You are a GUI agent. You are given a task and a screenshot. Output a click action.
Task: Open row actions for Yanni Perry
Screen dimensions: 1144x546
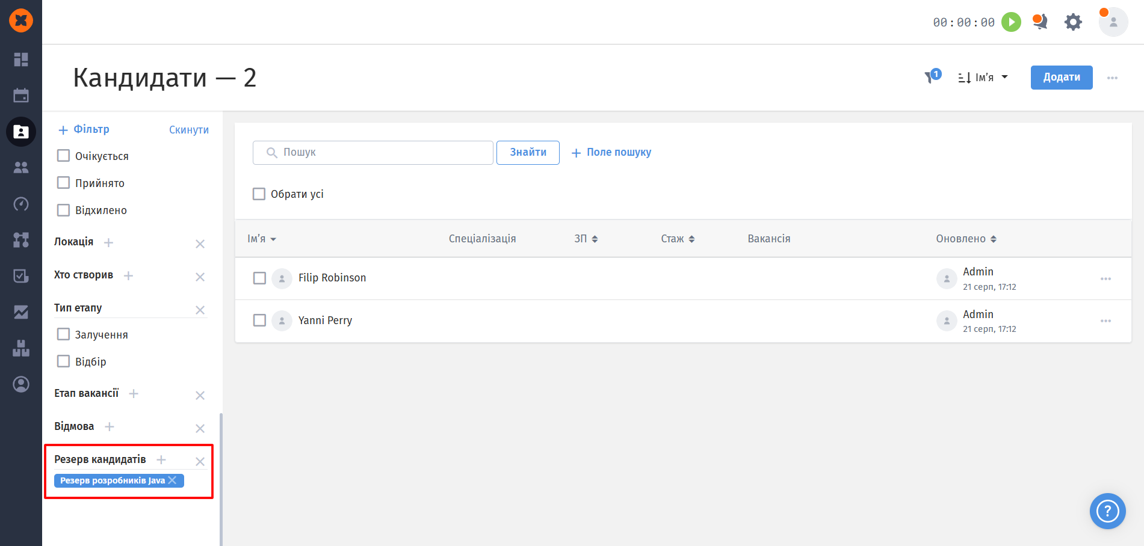(1105, 321)
